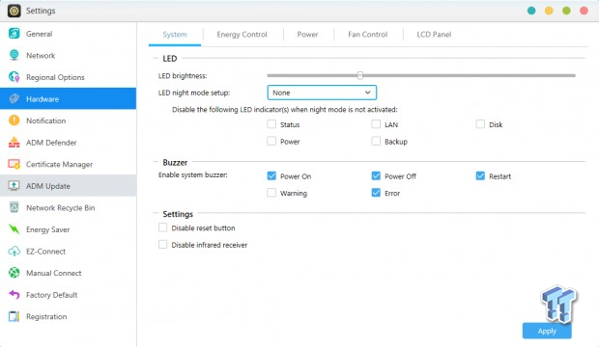
Task: Go to Factory Default section
Action: coord(68,294)
